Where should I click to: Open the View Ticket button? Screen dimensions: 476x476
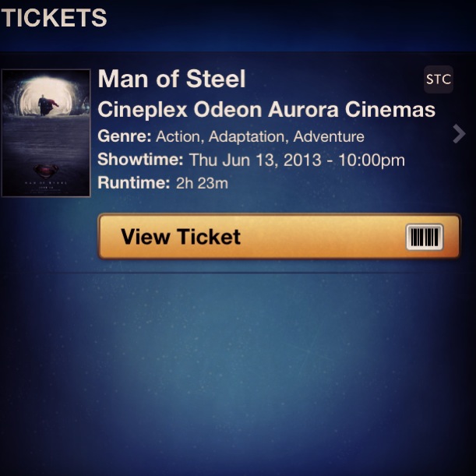point(279,237)
